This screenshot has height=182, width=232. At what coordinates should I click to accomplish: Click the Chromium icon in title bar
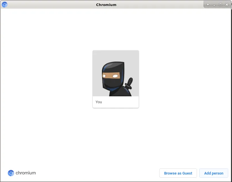[4, 5]
